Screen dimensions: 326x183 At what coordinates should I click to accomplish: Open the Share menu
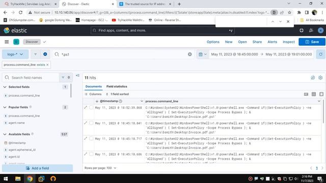pos(257,42)
